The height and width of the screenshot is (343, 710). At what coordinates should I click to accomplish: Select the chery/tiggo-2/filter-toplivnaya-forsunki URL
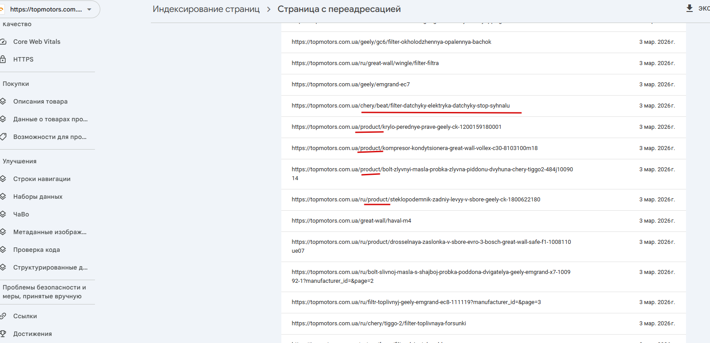pyautogui.click(x=379, y=324)
